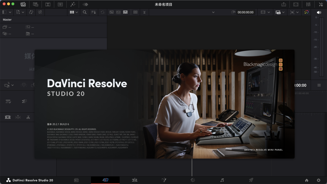327x184 pixels.
Task: Expand the timeline resolution dropdown
Action: (283, 12)
